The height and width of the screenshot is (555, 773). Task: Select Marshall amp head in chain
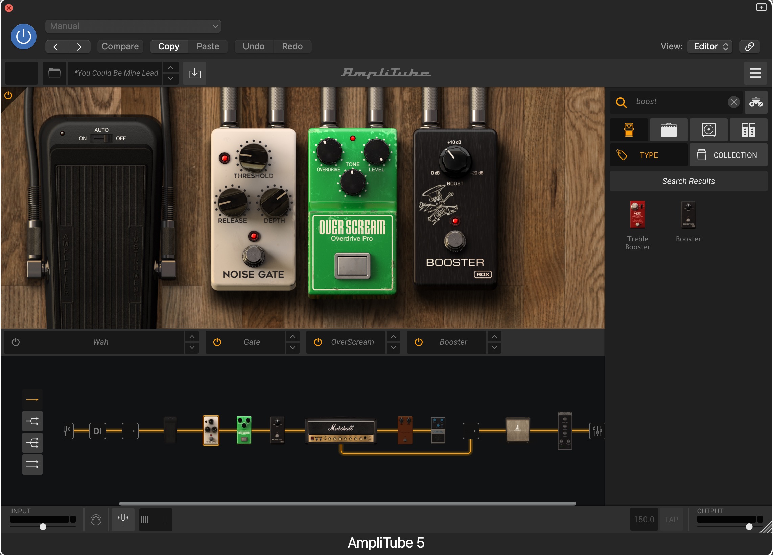click(341, 431)
